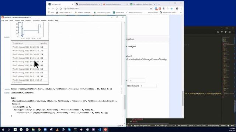Switch to the Wolfram Mathematica browser tab
This screenshot has width=236, height=132.
tap(115, 4)
